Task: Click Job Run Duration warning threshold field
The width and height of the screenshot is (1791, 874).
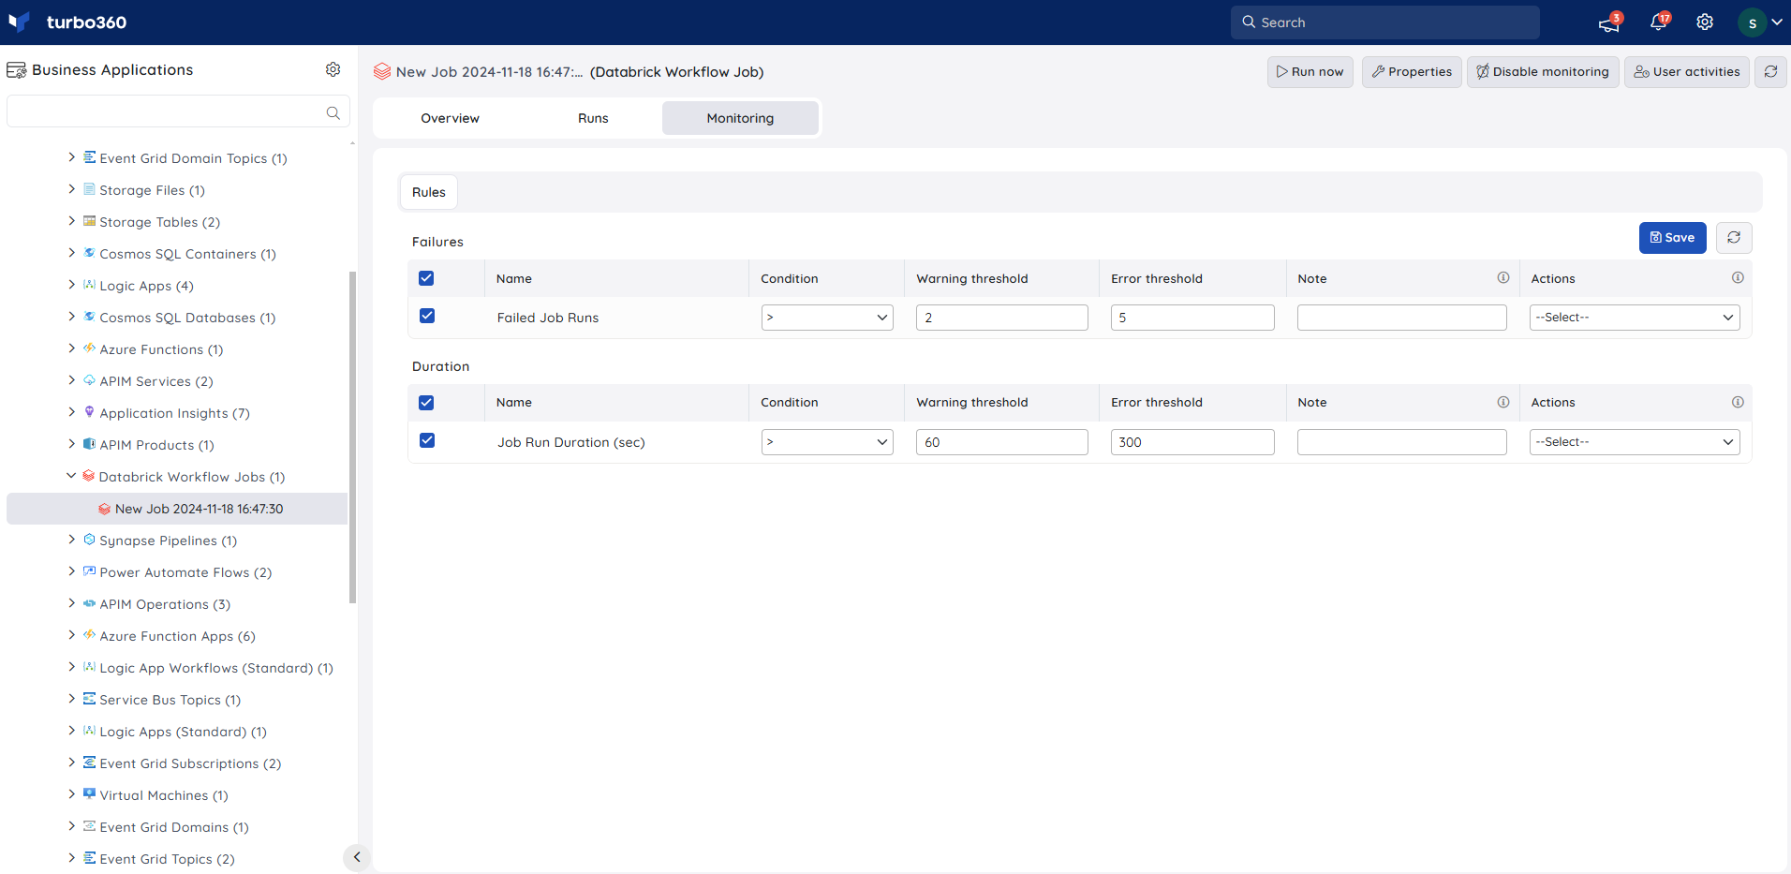Action: click(1002, 442)
